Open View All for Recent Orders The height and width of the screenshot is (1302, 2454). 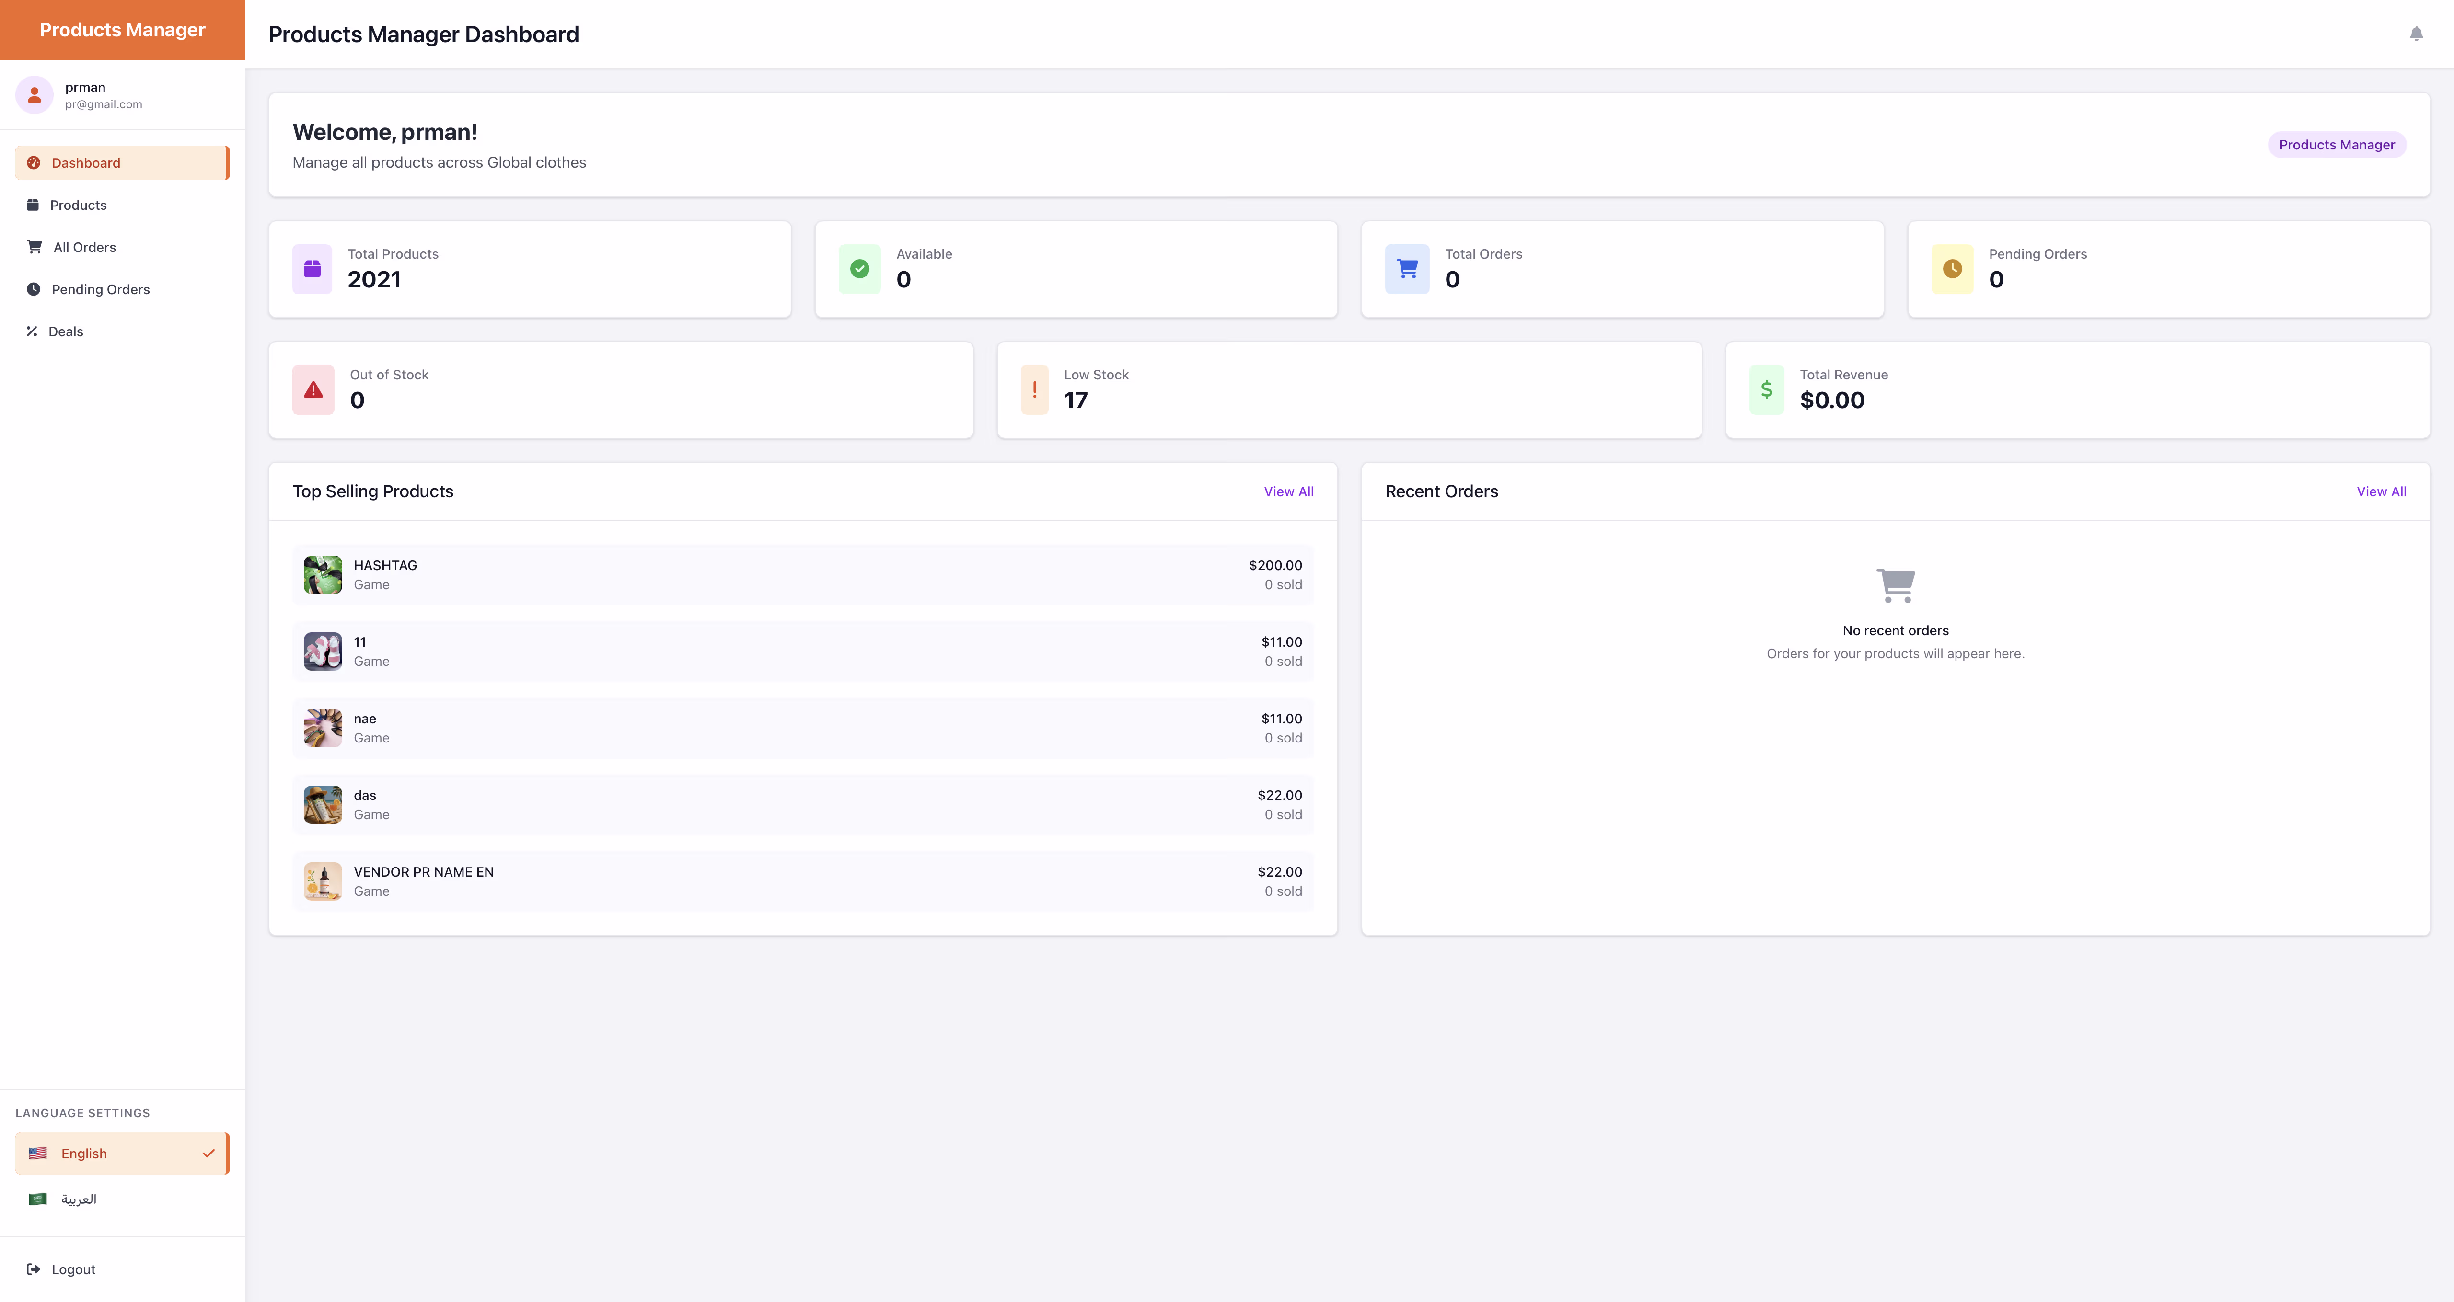tap(2382, 491)
